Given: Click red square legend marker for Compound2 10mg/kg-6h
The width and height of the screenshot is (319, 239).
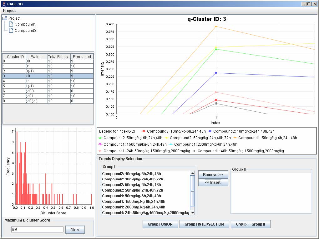Looking at the screenshot, I should [x=144, y=131].
